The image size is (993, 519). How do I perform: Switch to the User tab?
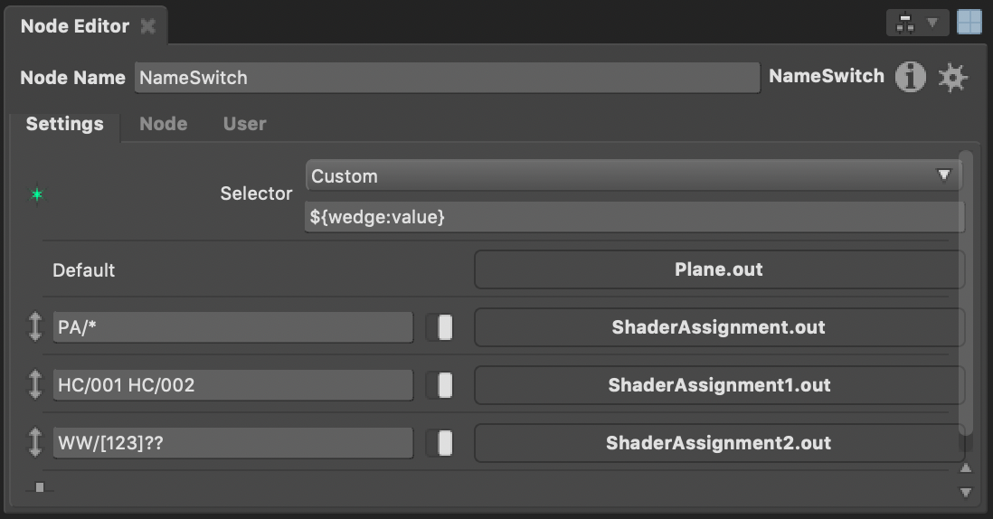pyautogui.click(x=244, y=123)
